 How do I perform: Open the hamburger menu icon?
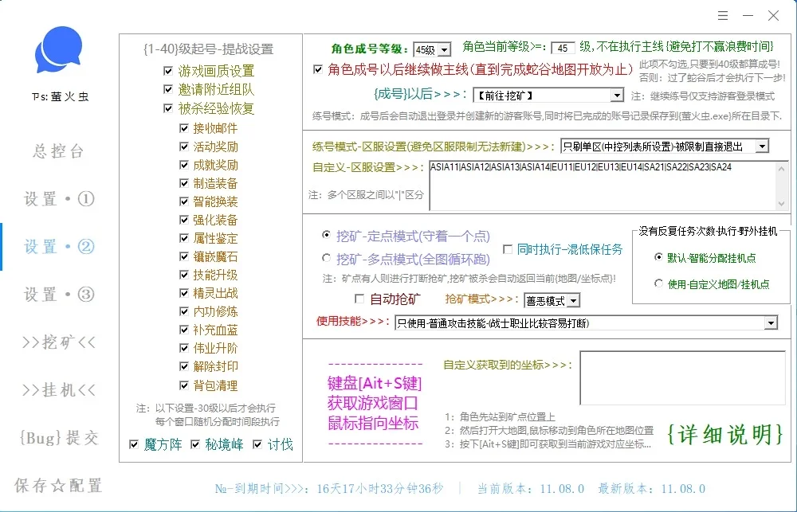723,16
